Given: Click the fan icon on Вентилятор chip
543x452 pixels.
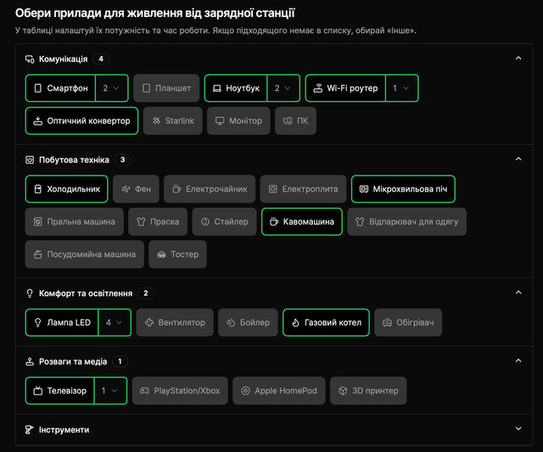Looking at the screenshot, I should (149, 323).
